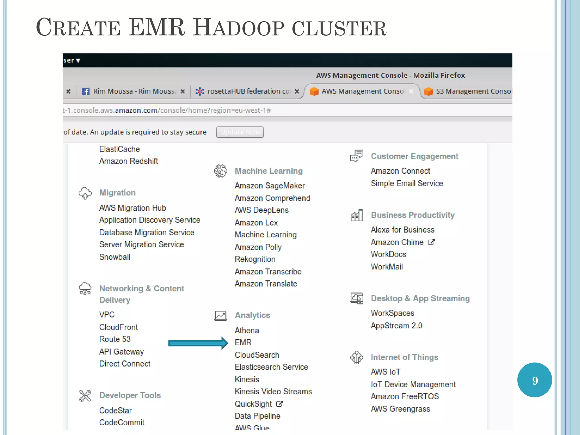This screenshot has height=435, width=580.
Task: Open API Gateway link
Action: (121, 352)
